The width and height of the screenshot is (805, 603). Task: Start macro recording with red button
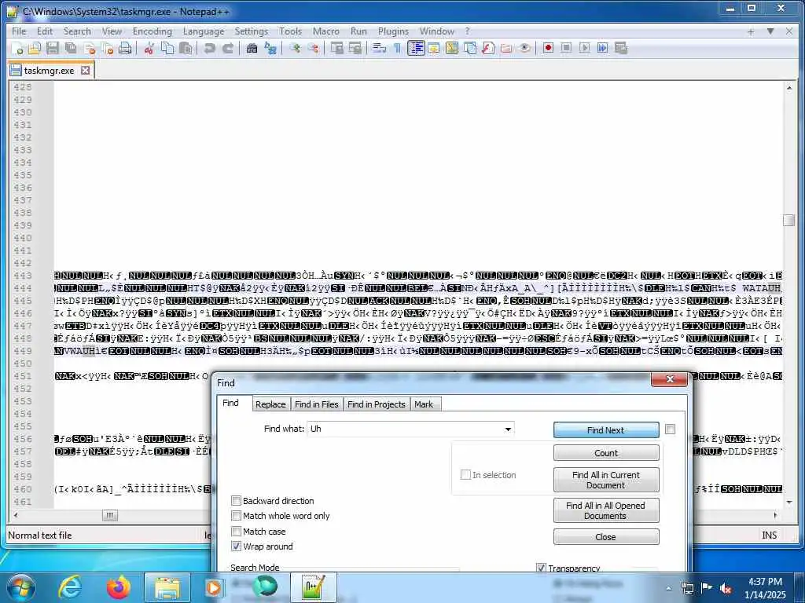548,48
